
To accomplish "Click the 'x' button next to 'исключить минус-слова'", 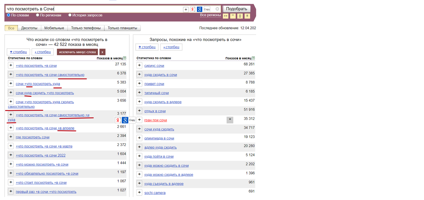I will click(102, 52).
